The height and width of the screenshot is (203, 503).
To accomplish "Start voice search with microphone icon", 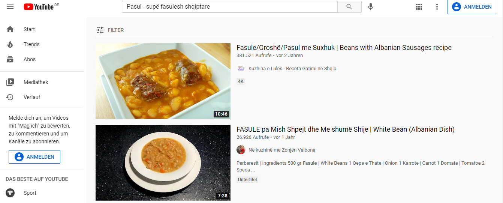I will (371, 7).
